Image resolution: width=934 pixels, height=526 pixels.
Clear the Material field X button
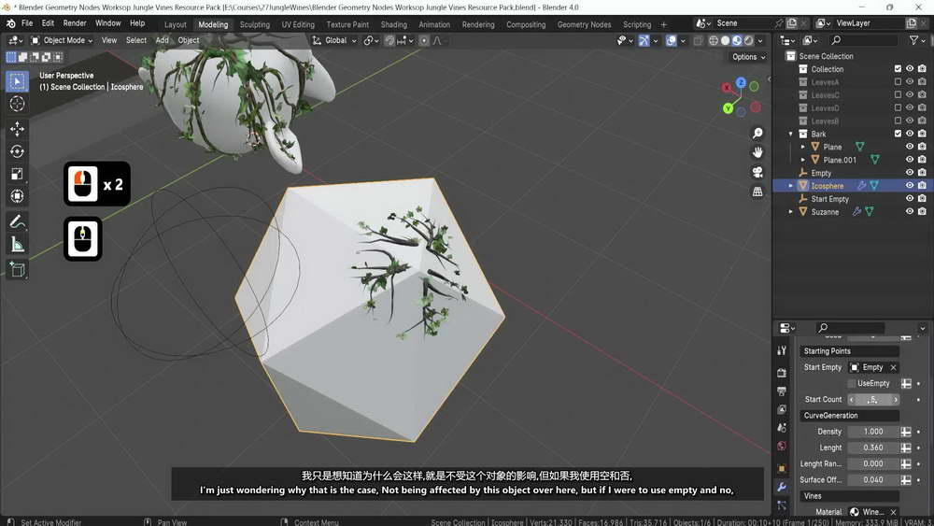[x=893, y=512]
